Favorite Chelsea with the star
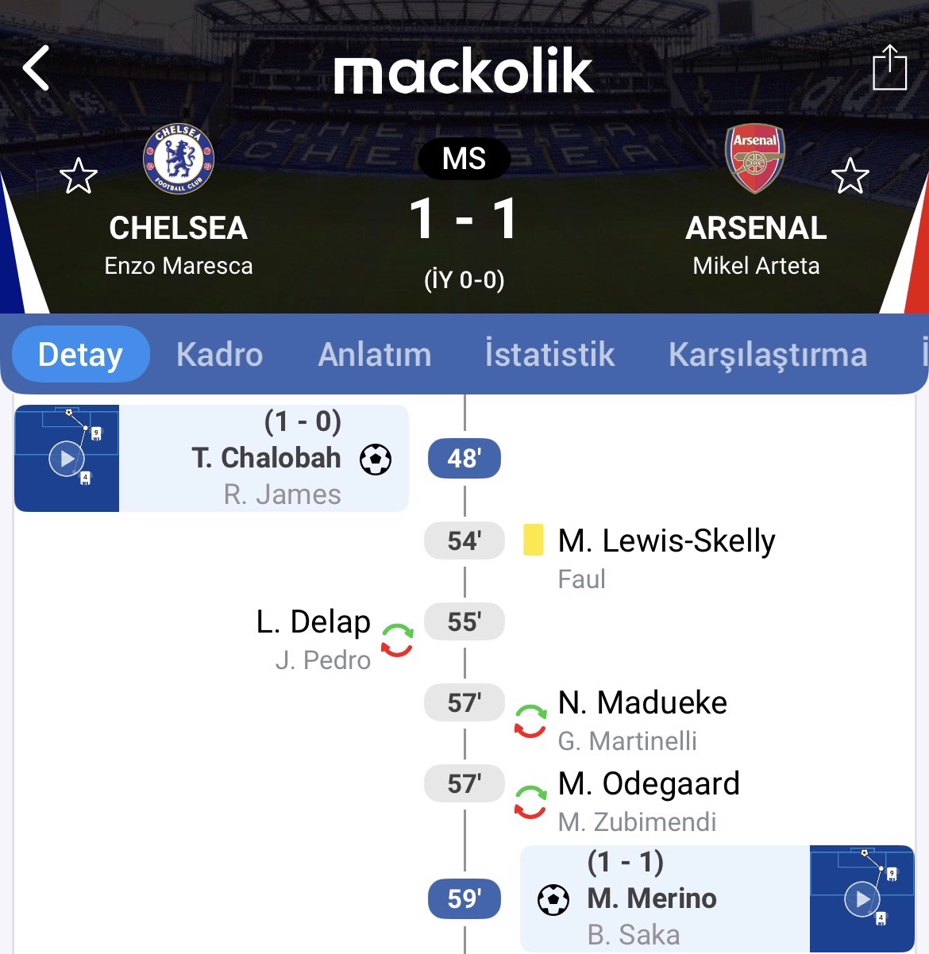Image resolution: width=929 pixels, height=954 pixels. (79, 176)
